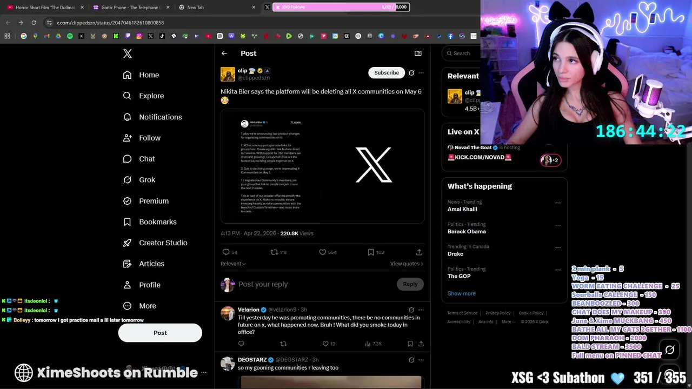Open three-dot menu on DEOSTARZ's reply
692x389 pixels.
[x=421, y=360]
